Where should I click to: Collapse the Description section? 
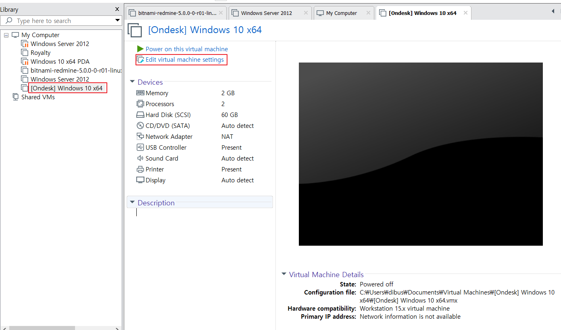(132, 202)
